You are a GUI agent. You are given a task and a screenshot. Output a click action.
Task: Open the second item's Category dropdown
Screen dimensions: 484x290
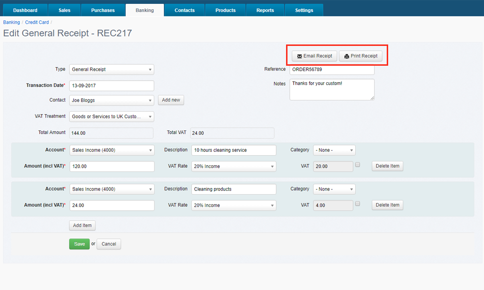tap(334, 189)
